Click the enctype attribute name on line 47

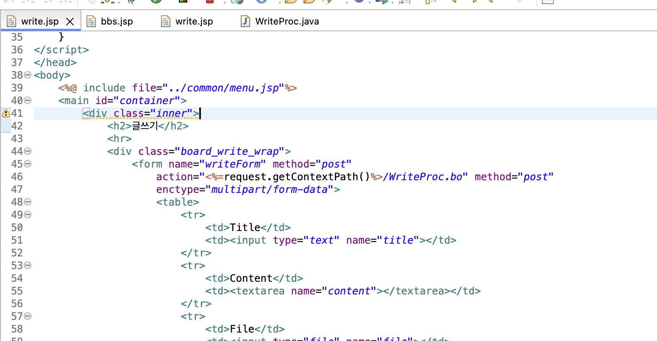[x=178, y=190]
